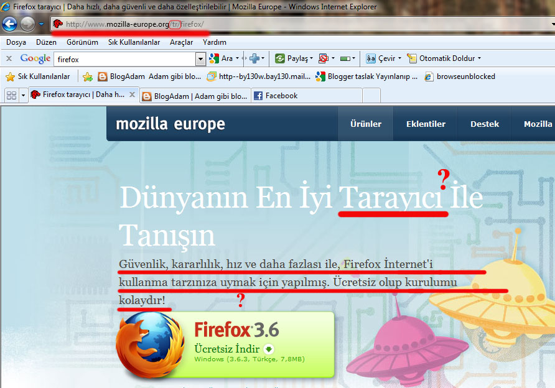
Task: Open the Ara button dropdown arrow
Action: [237, 58]
